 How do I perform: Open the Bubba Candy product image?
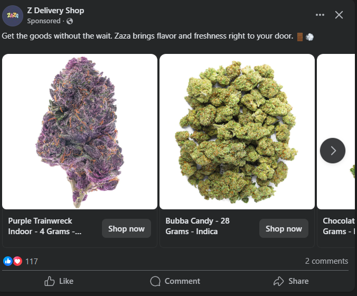click(x=237, y=132)
